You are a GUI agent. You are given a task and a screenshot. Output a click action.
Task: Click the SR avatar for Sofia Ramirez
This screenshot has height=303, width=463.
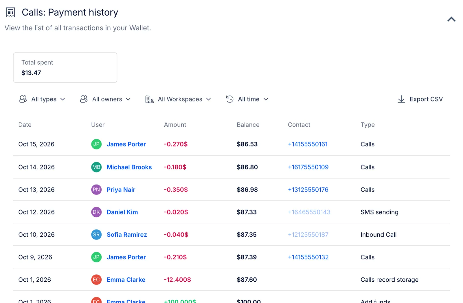point(96,235)
